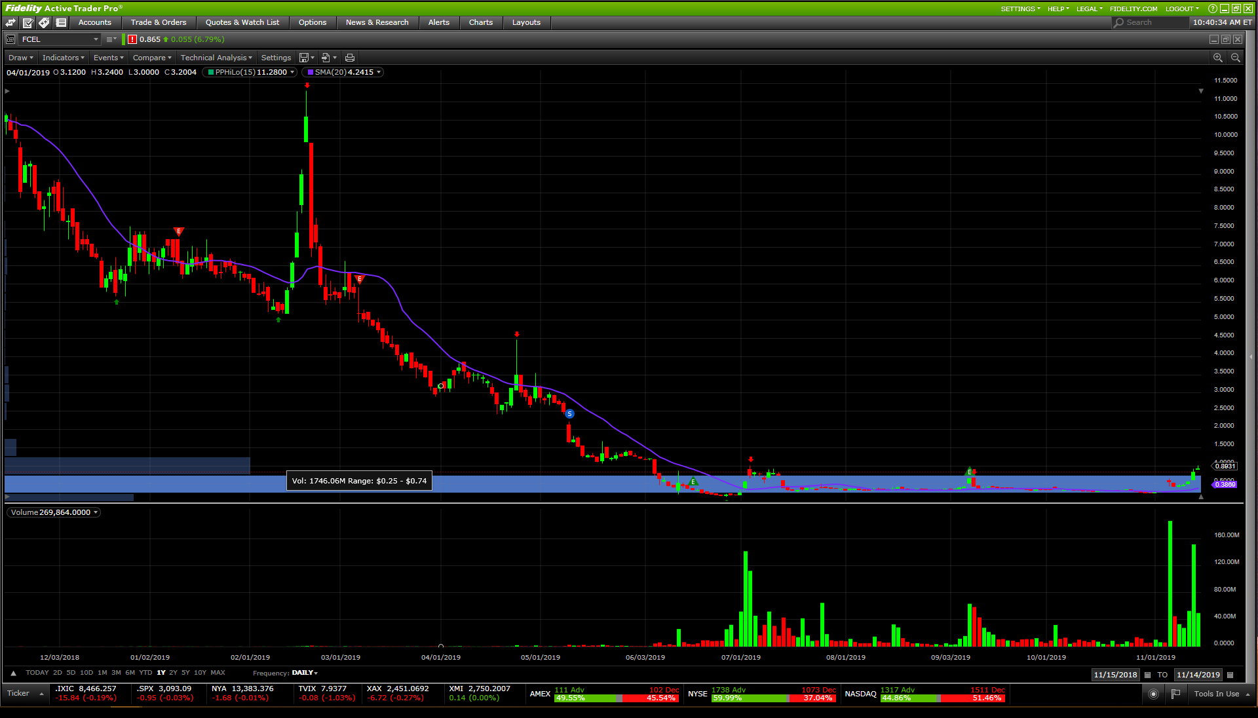Open the News & Research menu
This screenshot has width=1258, height=718.
(x=377, y=22)
